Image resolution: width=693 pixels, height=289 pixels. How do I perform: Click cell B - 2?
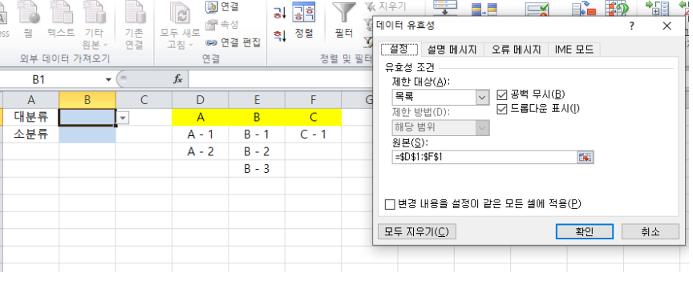(x=257, y=151)
